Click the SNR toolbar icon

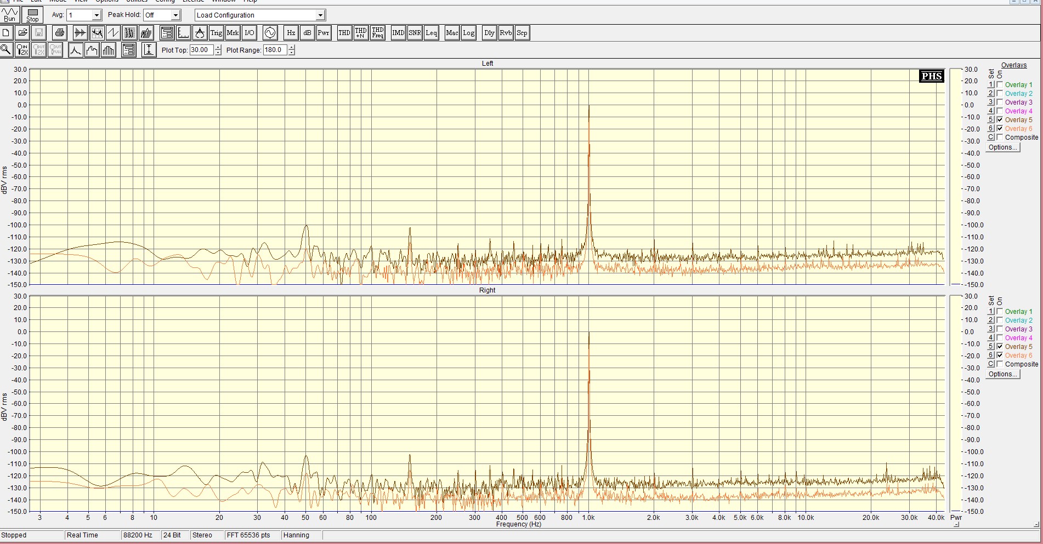tap(415, 33)
